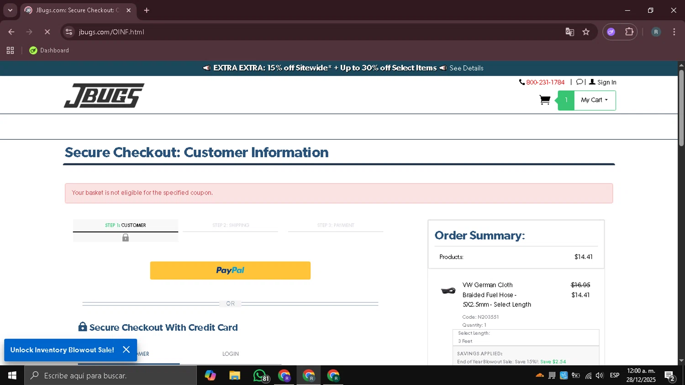Open the Chrome profile R avatar
This screenshot has width=685, height=385.
(656, 32)
